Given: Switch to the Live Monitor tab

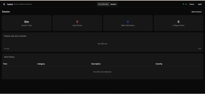Looking at the screenshot, I should point(103,4).
